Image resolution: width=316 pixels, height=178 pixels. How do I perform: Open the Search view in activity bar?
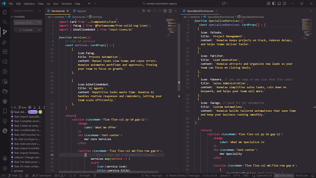5,22
